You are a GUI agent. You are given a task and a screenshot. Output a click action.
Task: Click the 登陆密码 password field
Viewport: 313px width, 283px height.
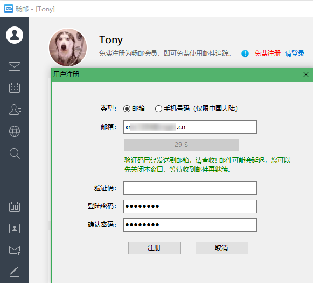190,206
